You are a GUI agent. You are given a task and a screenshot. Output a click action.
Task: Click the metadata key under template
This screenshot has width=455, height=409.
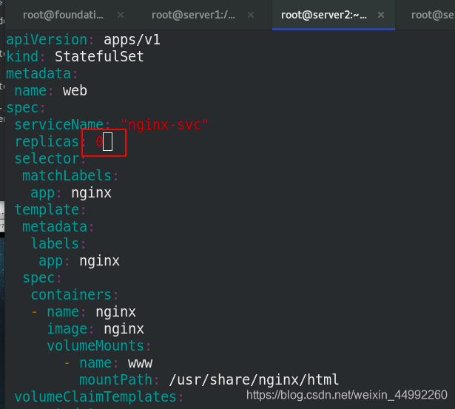click(55, 227)
